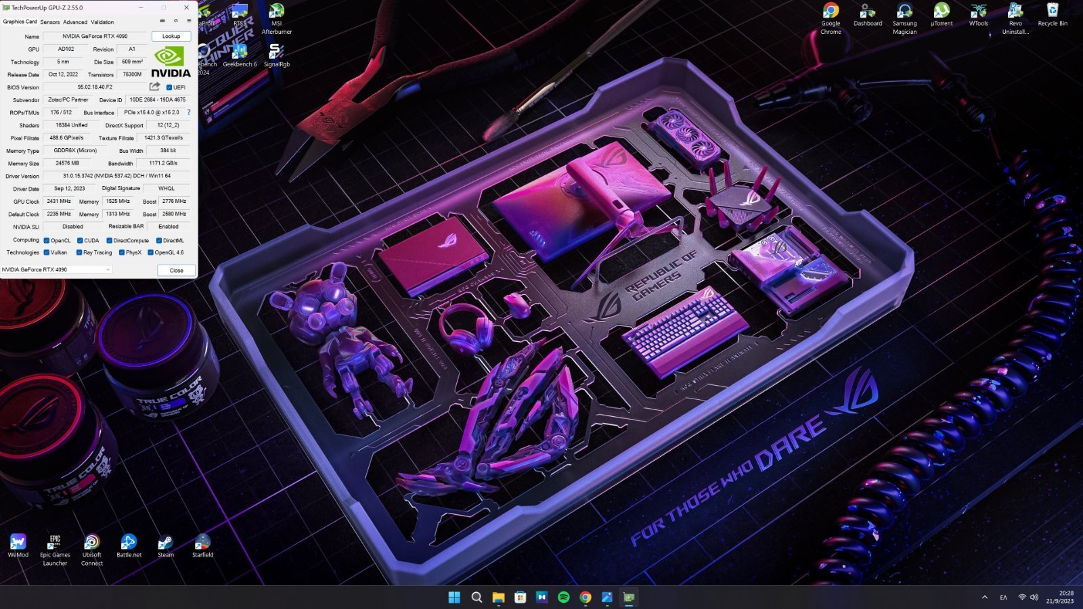This screenshot has width=1083, height=609.
Task: Click the GPU-Z Close button
Action: [x=176, y=270]
